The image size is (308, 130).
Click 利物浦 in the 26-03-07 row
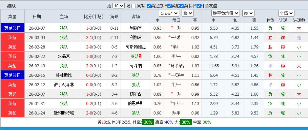(x=136, y=28)
